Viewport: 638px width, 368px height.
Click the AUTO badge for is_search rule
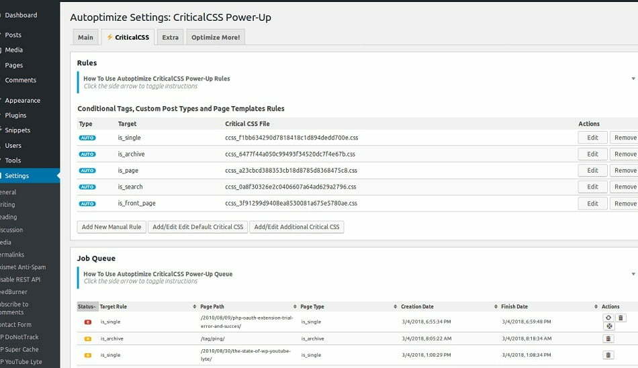pos(87,187)
